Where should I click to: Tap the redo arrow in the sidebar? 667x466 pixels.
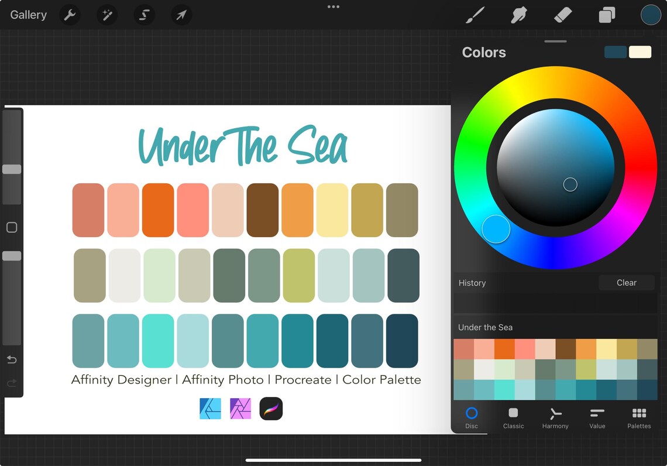click(x=12, y=383)
